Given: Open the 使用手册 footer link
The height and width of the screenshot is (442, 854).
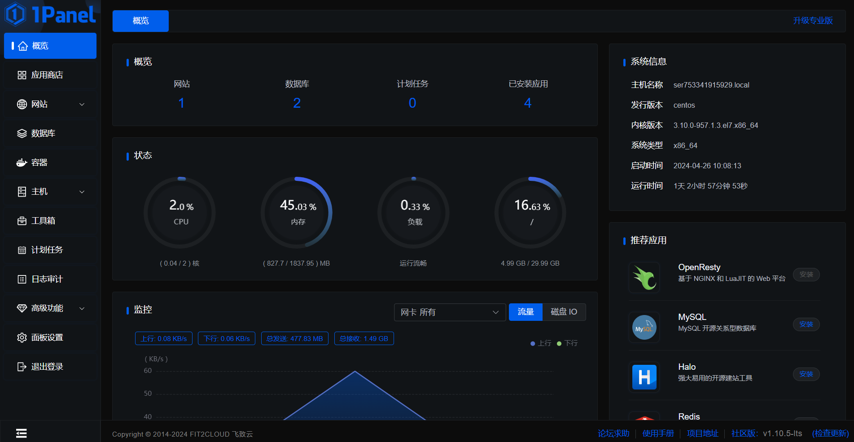Looking at the screenshot, I should pyautogui.click(x=658, y=433).
